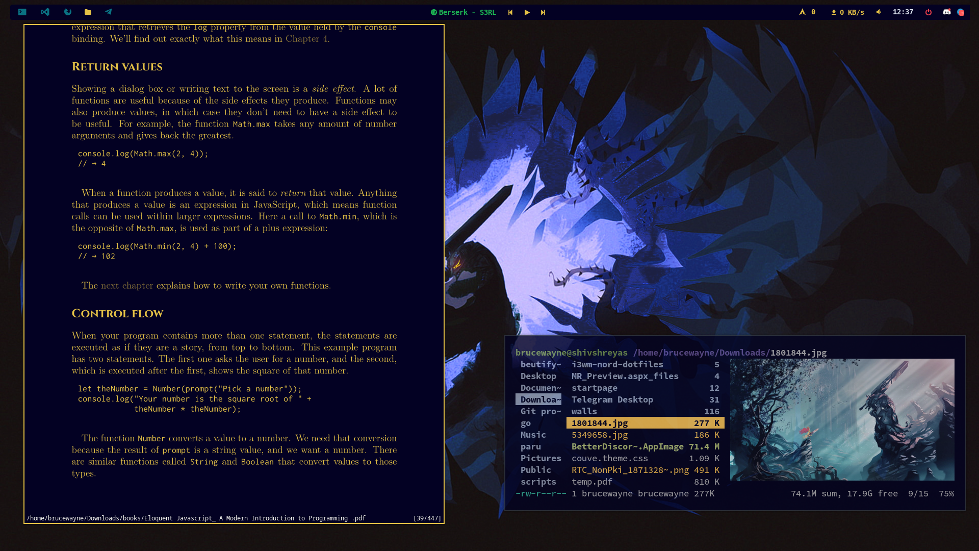Open the power menu icon

point(929,12)
